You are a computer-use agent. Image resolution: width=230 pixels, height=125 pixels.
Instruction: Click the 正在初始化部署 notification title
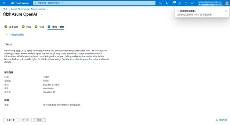tap(188, 11)
